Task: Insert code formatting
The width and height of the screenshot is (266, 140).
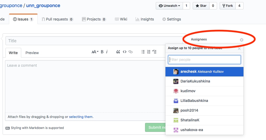Action: click(125, 52)
